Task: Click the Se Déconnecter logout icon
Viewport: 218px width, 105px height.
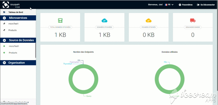Action: pyautogui.click(x=198, y=5)
